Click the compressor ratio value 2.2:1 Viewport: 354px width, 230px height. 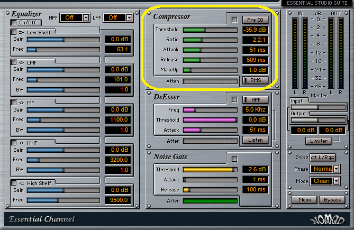tap(255, 40)
